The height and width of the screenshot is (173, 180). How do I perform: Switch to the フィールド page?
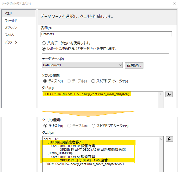(11, 21)
